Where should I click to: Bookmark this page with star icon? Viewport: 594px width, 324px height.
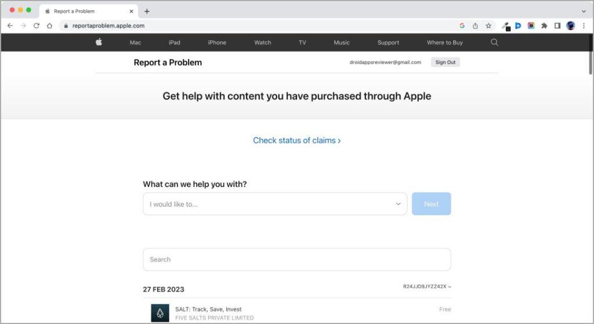coord(488,25)
